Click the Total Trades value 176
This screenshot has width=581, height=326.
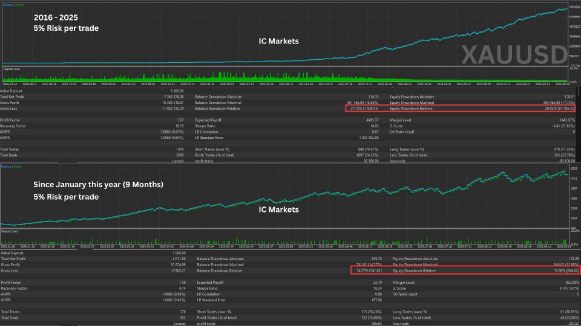click(183, 312)
